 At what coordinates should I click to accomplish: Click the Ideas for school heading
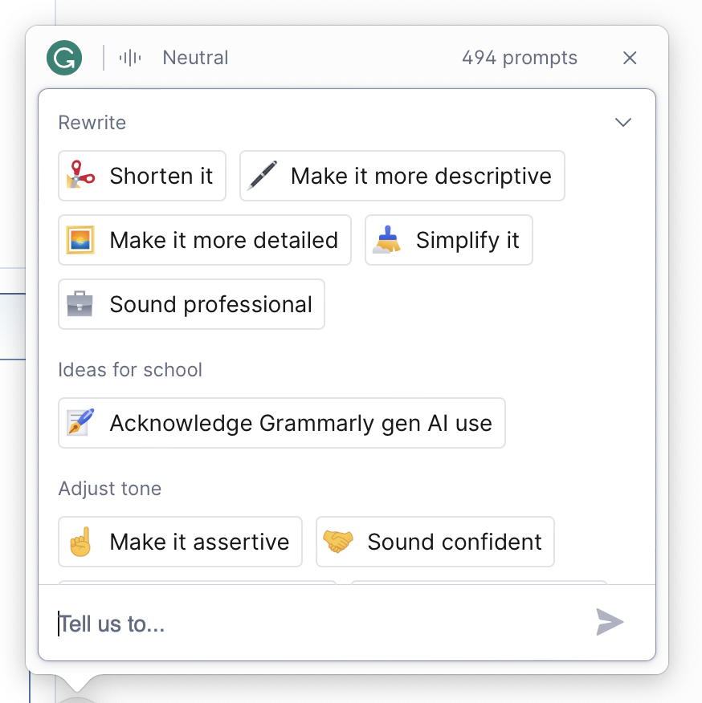[130, 370]
